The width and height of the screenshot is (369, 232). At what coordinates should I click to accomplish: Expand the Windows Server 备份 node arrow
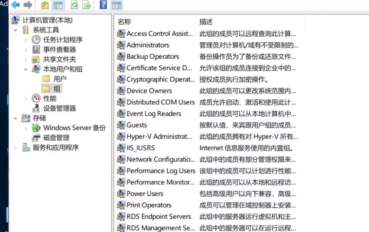pos(26,128)
